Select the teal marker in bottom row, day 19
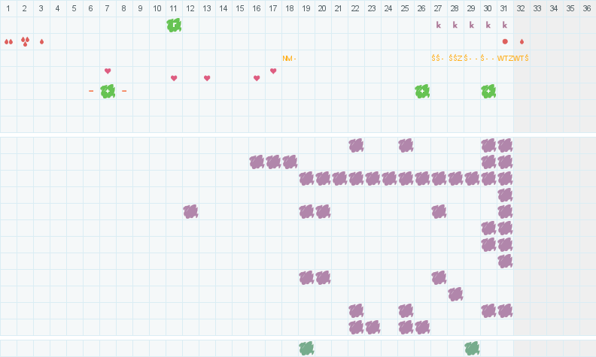 (x=306, y=348)
